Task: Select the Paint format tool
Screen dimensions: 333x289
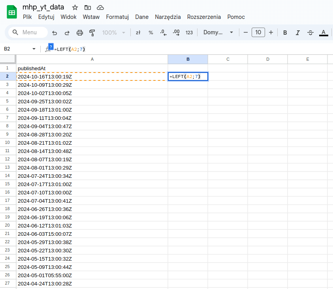Action: click(x=93, y=33)
